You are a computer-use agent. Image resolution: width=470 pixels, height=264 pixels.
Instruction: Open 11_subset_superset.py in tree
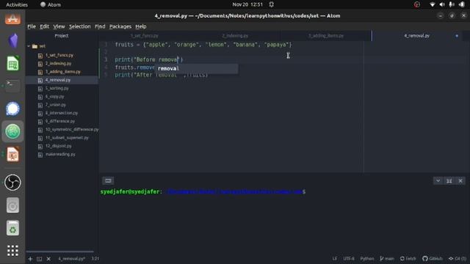coord(67,138)
